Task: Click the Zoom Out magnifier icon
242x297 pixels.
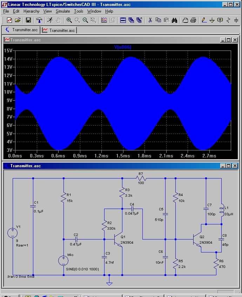Action: [x=85, y=20]
